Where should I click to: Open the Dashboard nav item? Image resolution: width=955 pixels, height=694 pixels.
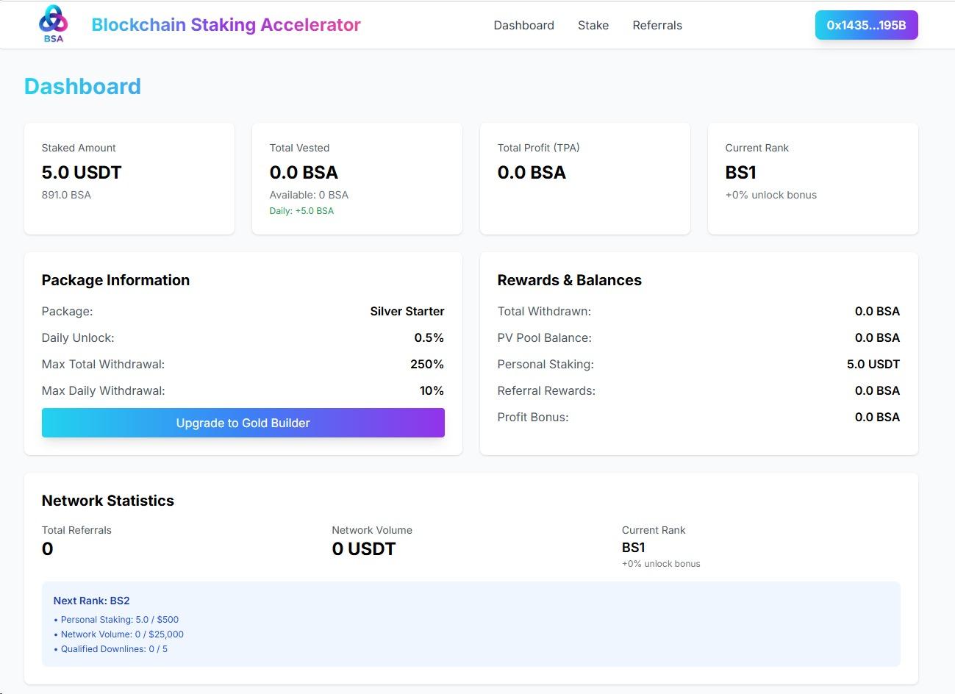pos(523,25)
